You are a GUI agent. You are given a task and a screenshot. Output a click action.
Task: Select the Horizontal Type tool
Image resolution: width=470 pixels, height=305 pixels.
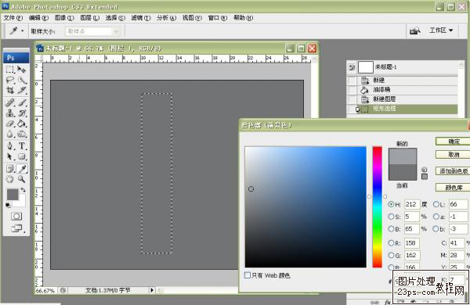point(22,145)
